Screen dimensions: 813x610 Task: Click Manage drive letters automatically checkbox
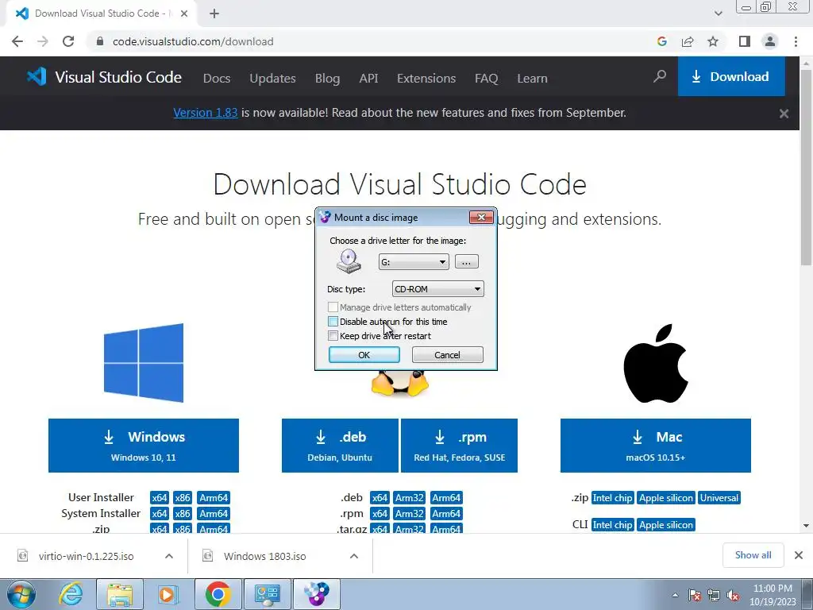(333, 307)
